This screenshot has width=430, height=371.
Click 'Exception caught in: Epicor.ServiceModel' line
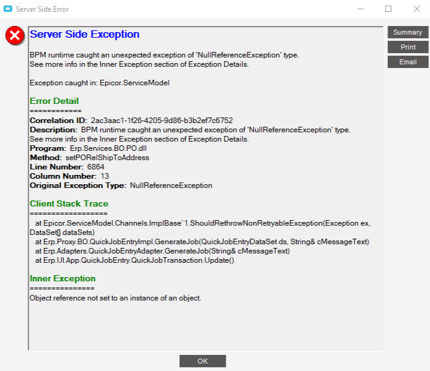(x=100, y=83)
